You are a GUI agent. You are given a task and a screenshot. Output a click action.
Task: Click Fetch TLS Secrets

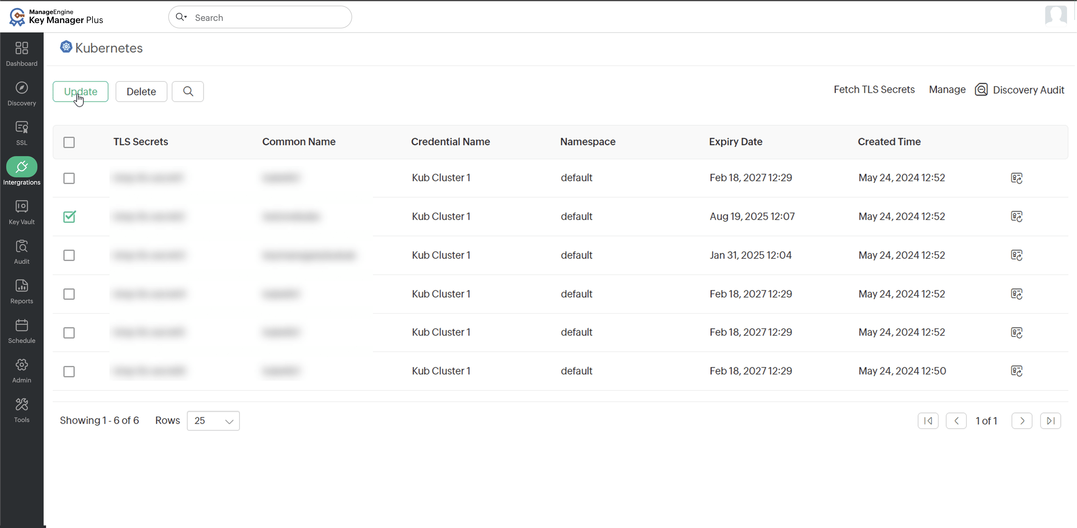(874, 89)
